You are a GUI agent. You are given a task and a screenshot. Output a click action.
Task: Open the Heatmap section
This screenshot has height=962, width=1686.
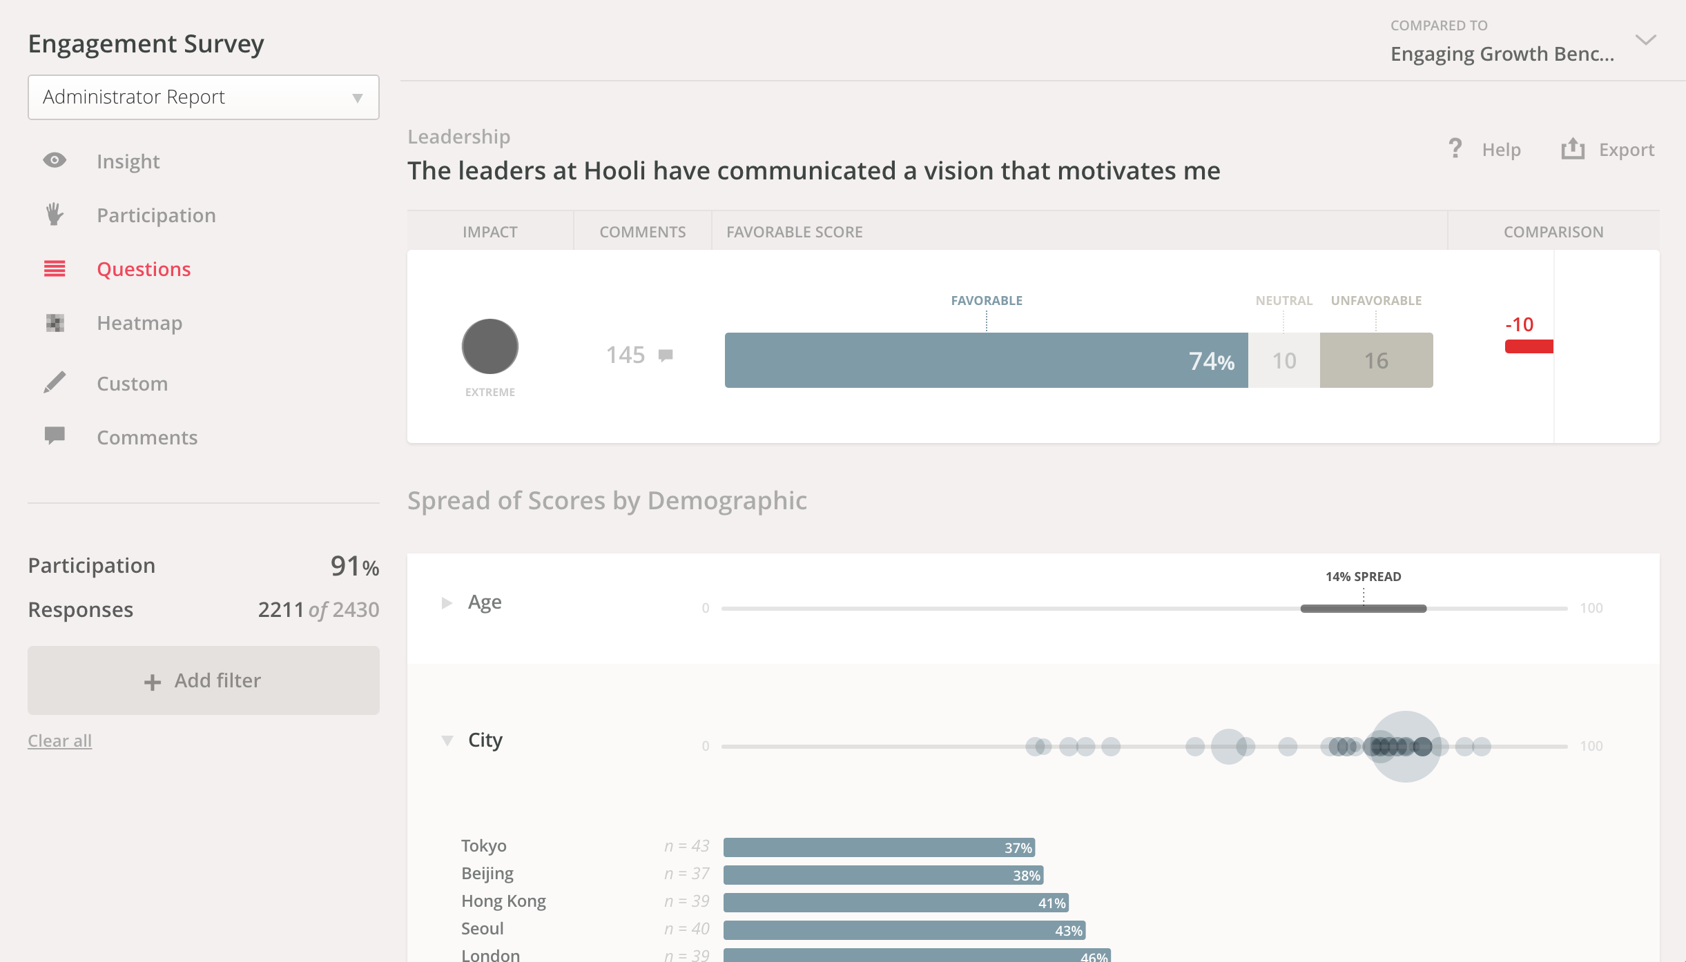[139, 322]
